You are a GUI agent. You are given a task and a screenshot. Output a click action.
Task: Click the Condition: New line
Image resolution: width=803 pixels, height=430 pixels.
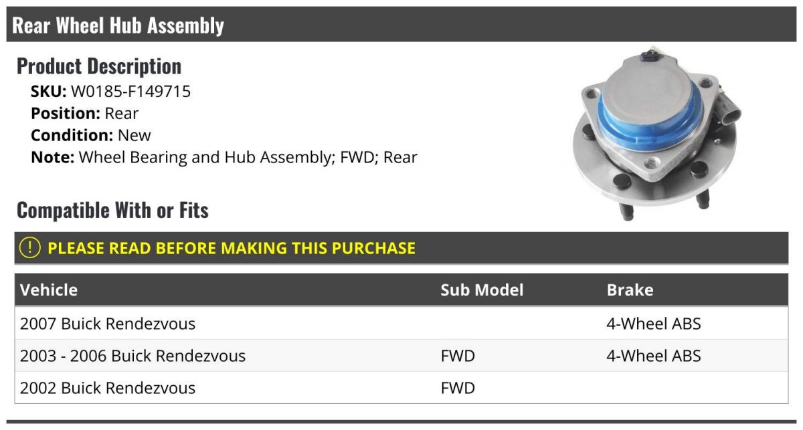point(91,135)
